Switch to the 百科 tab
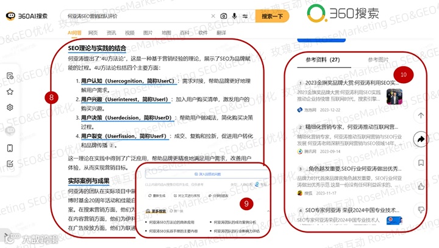The width and height of the screenshot is (439, 248). [185, 33]
